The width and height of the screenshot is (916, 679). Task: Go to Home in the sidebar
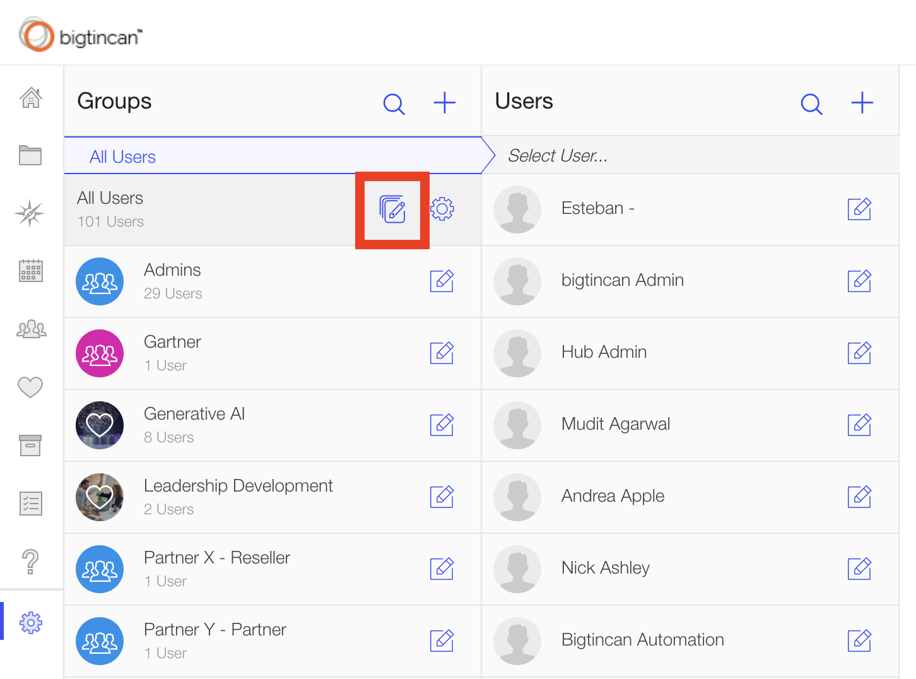(x=30, y=98)
